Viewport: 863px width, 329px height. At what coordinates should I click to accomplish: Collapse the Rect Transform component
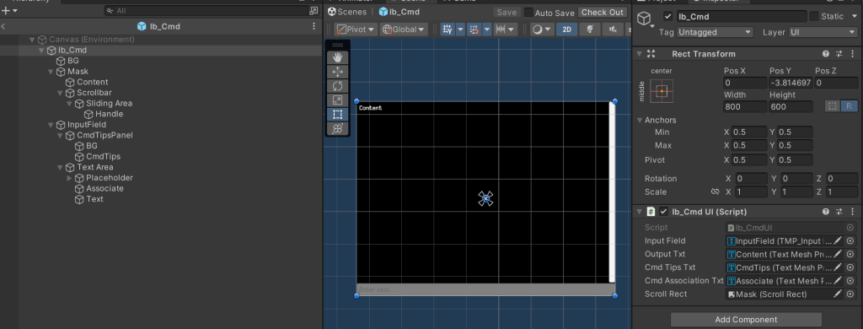pos(639,54)
